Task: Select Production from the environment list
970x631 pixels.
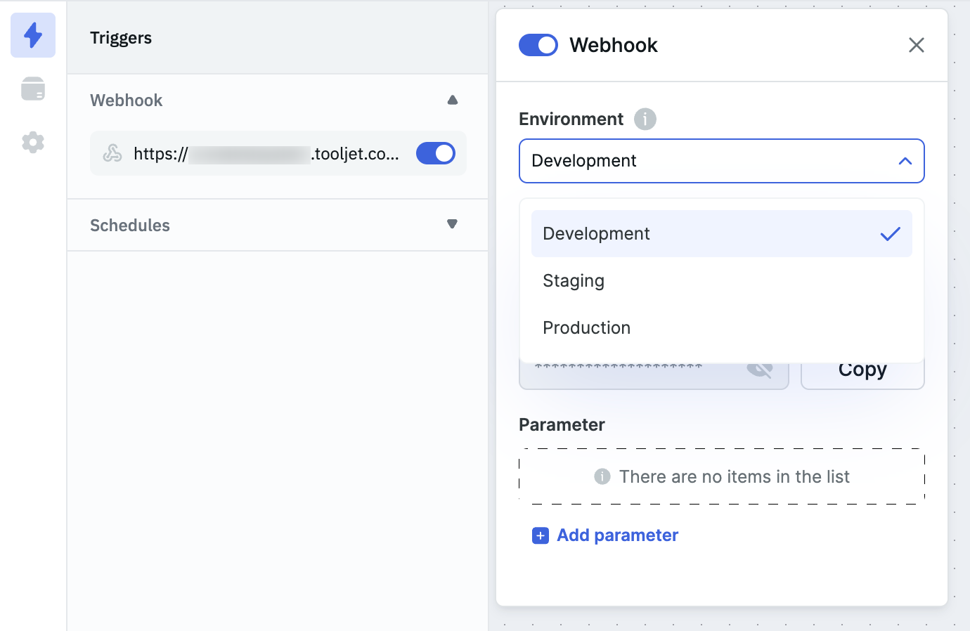Action: tap(586, 327)
